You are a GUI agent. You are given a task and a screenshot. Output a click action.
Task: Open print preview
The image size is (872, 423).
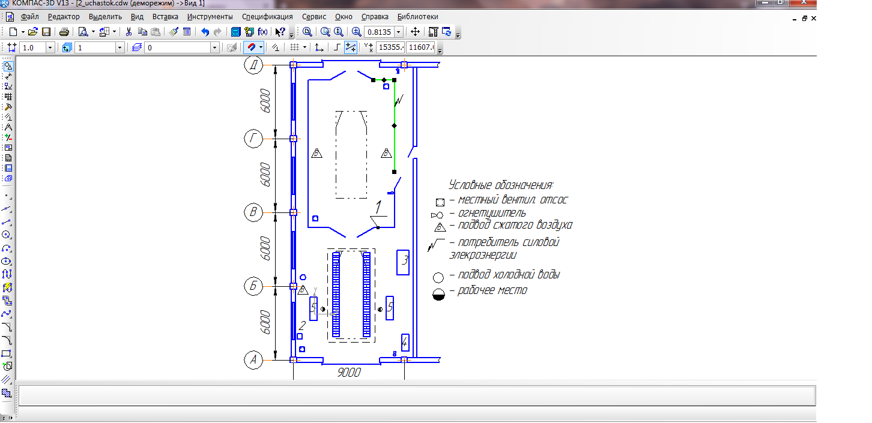click(x=83, y=32)
